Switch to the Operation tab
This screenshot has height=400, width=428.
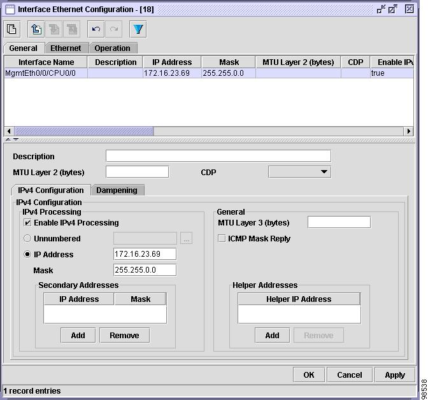(x=113, y=48)
